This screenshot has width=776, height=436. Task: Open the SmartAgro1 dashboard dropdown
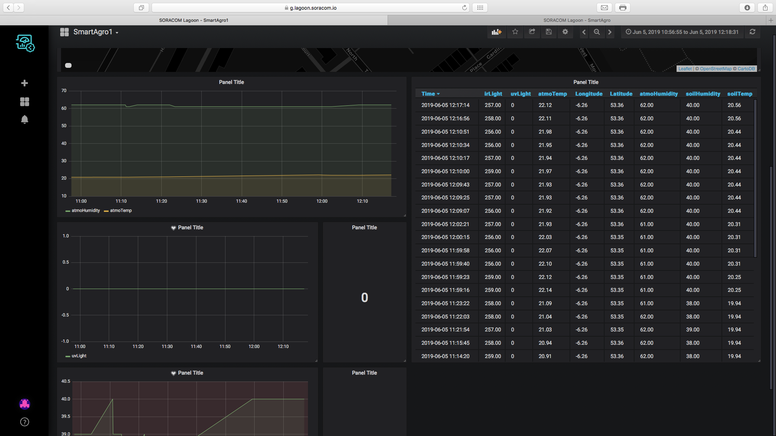coord(95,32)
